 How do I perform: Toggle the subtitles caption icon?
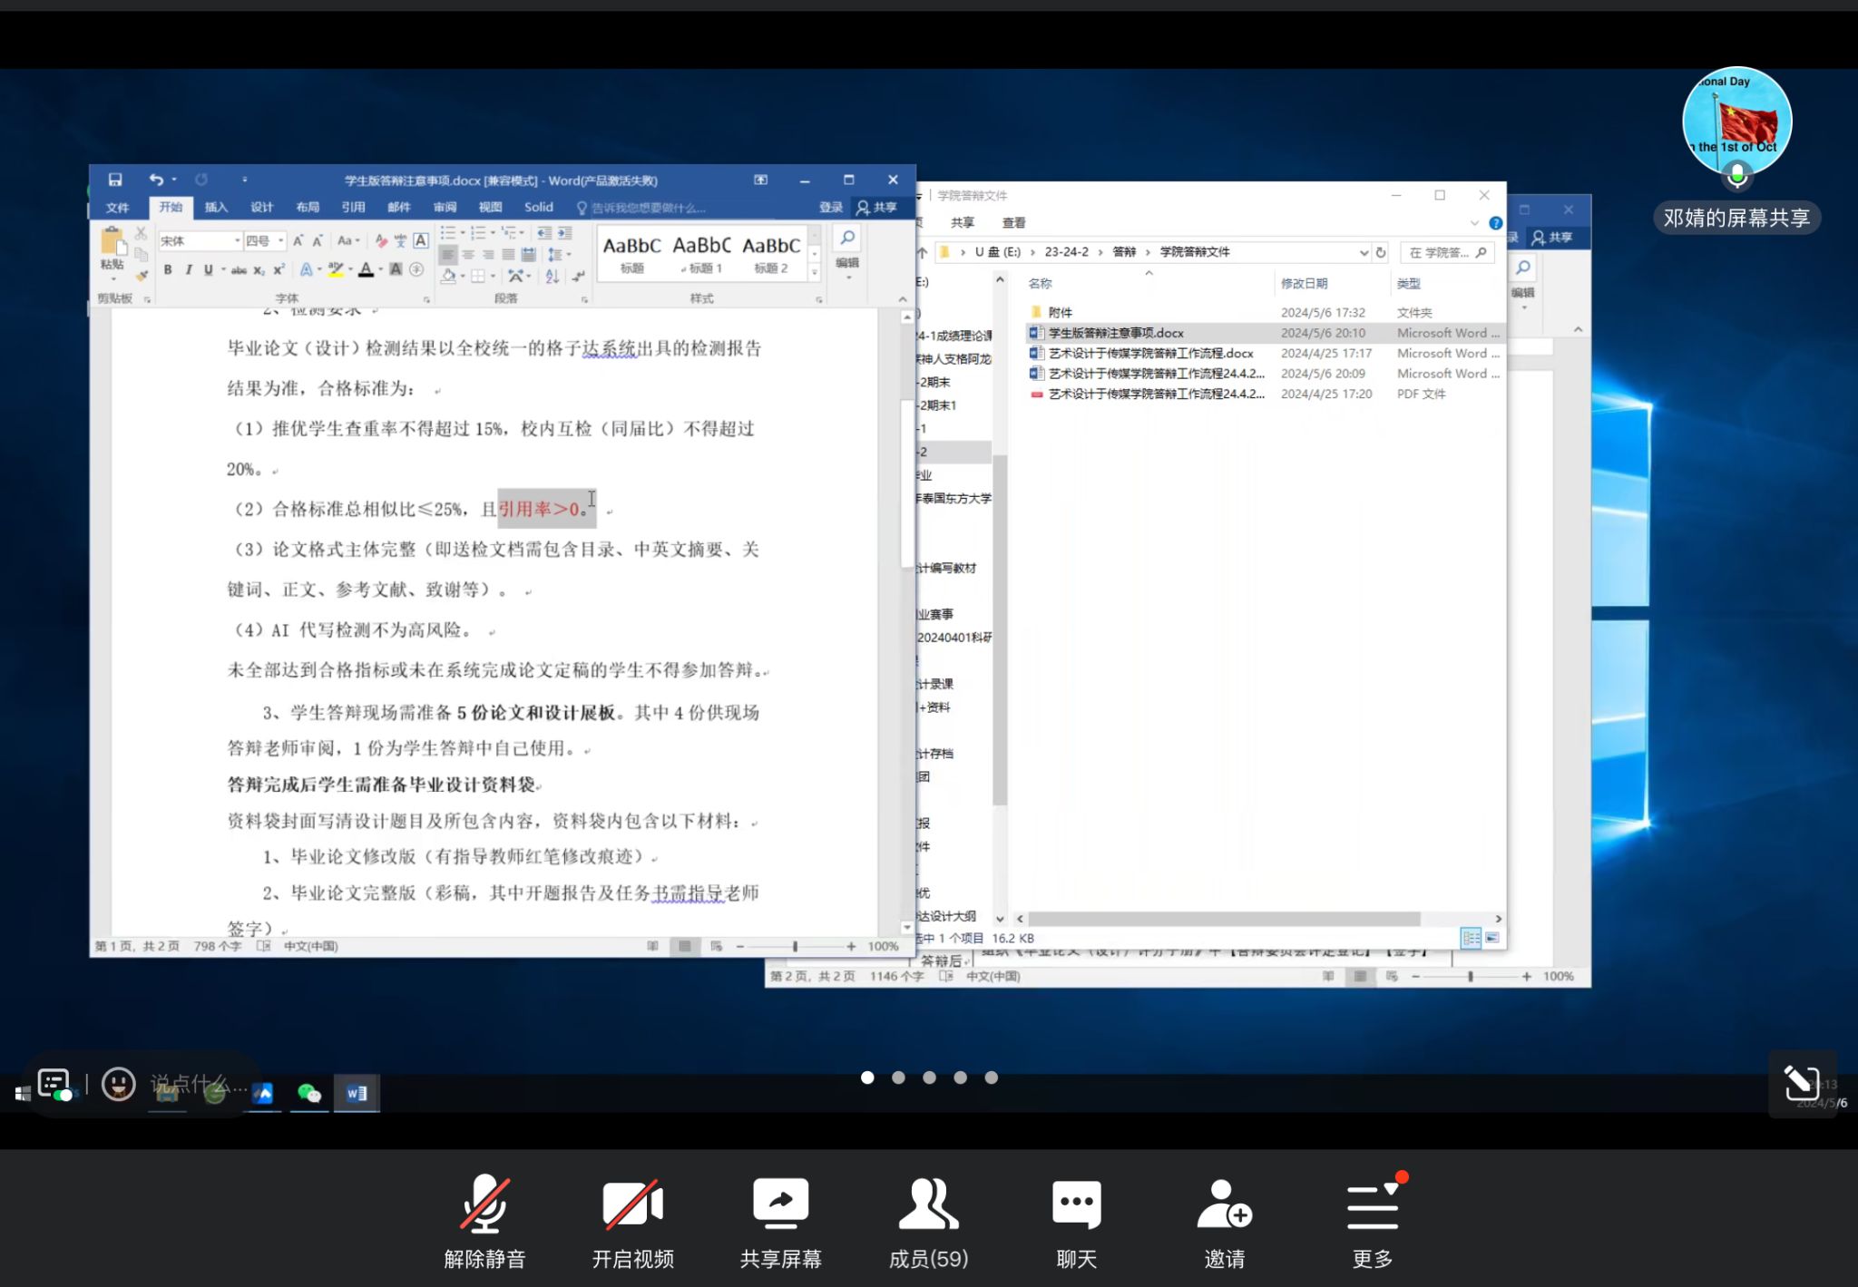(x=54, y=1083)
